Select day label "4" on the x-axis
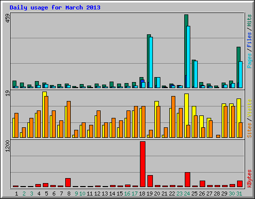 39,194
